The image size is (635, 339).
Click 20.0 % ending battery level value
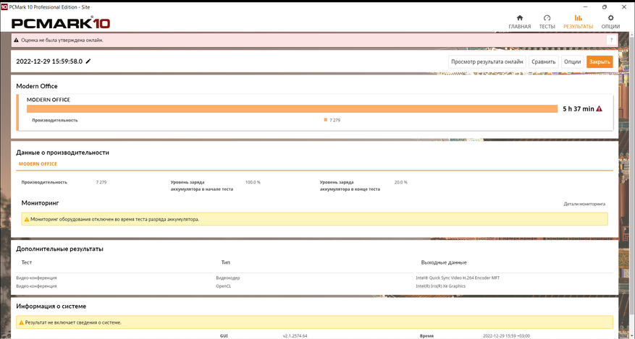click(x=401, y=182)
